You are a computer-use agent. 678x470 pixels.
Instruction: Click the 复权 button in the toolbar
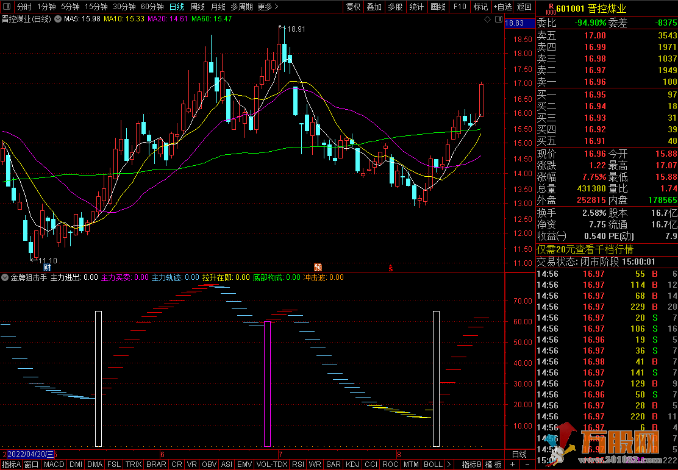click(x=353, y=7)
